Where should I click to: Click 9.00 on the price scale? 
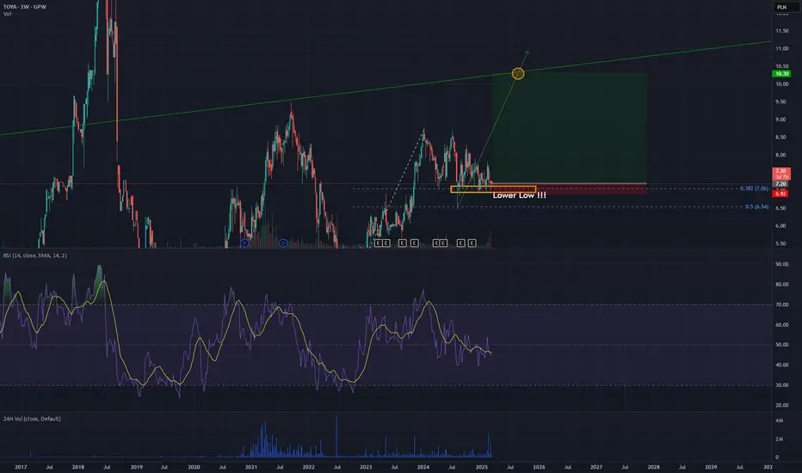pos(780,120)
